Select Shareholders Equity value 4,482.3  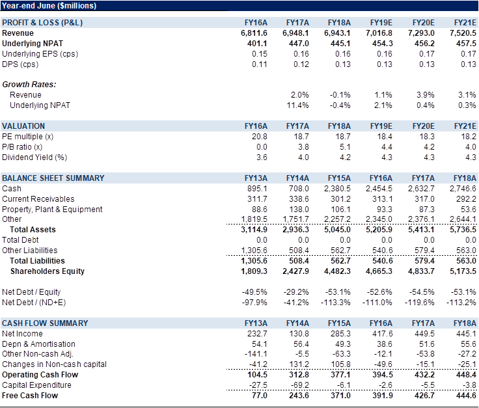[x=337, y=271]
